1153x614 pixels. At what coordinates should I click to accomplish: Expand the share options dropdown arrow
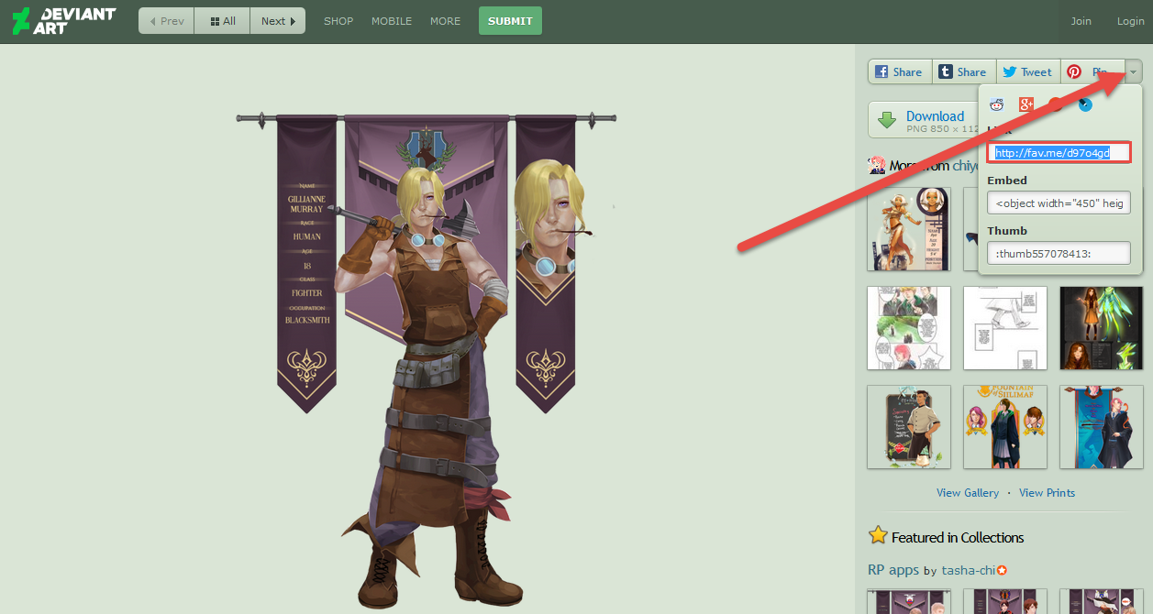1134,72
